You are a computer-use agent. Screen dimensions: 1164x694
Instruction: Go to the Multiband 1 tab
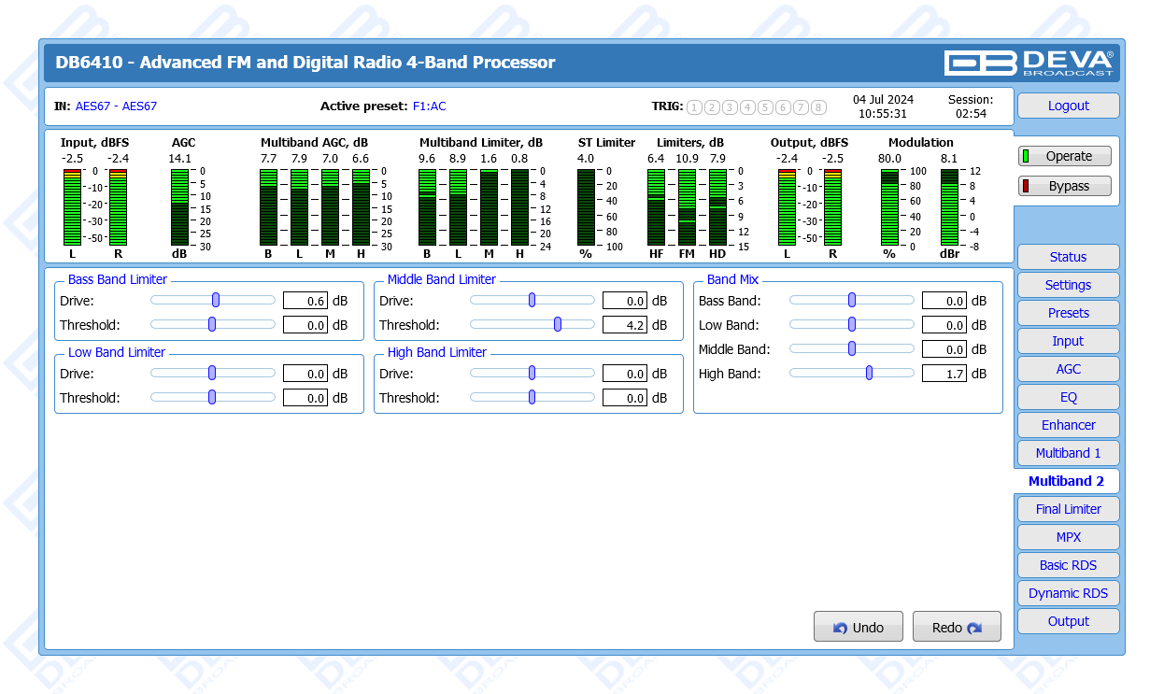pyautogui.click(x=1068, y=453)
